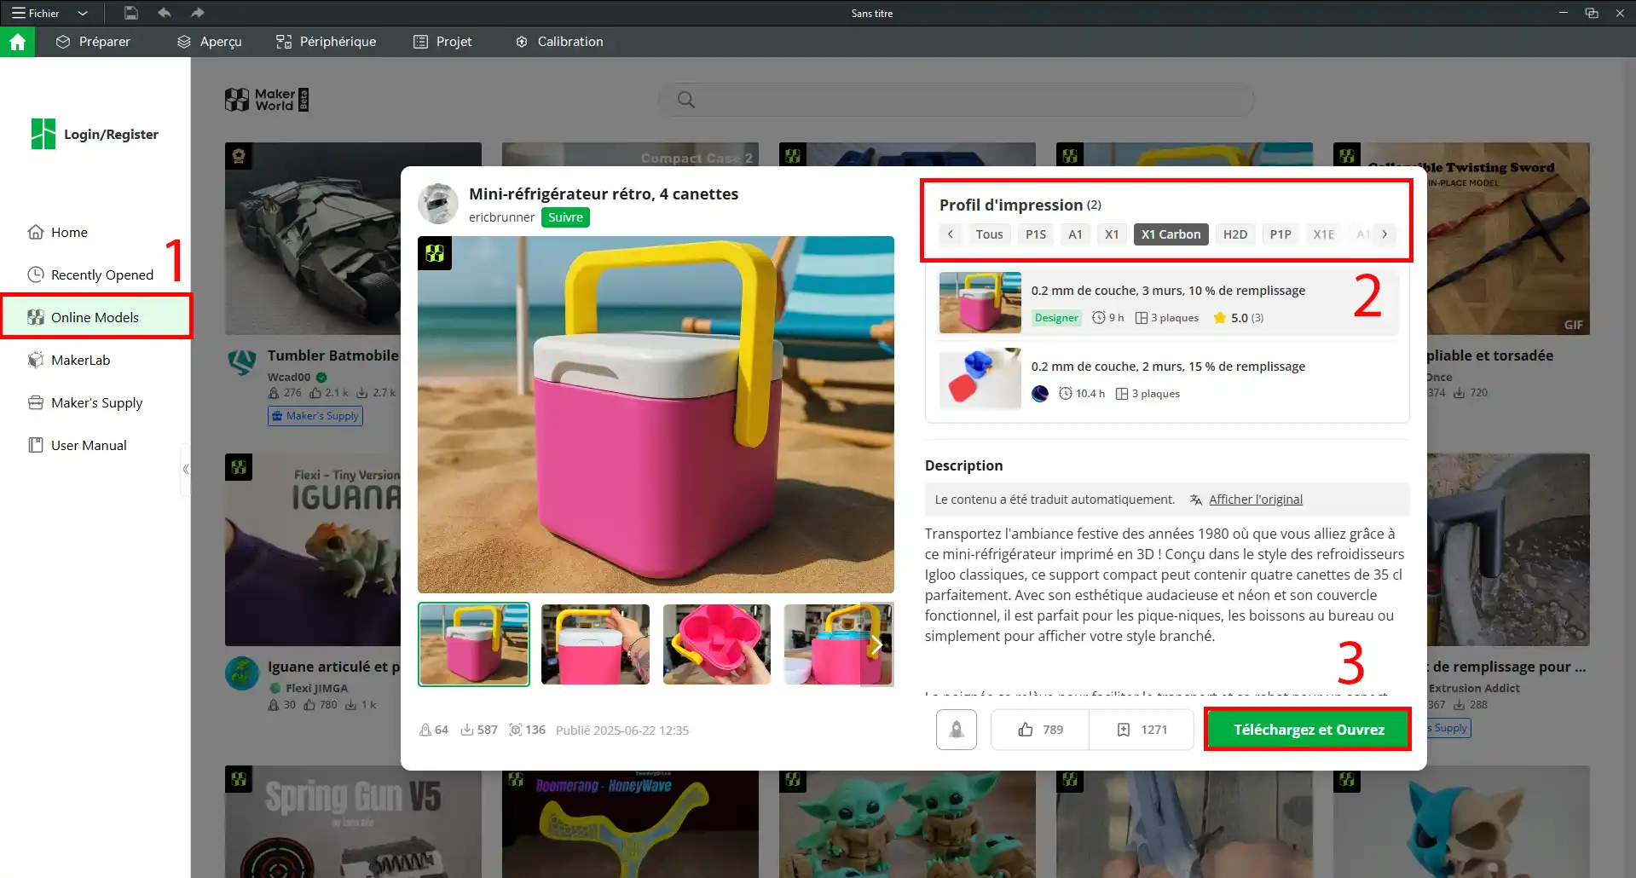Click the uploader avatar on the second profile

click(x=1040, y=394)
